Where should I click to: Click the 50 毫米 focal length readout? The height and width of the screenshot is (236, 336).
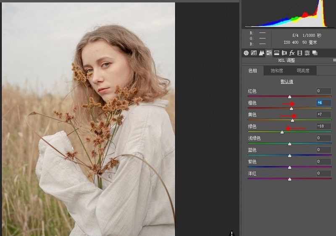(x=310, y=42)
